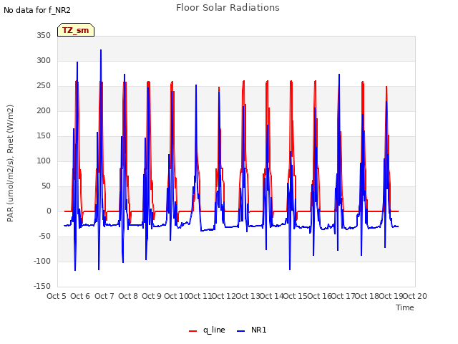Click the red q_line legend color marker
This screenshot has width=458, height=344.
coord(193,331)
